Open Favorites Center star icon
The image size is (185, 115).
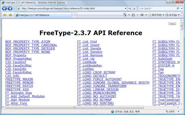point(5,15)
